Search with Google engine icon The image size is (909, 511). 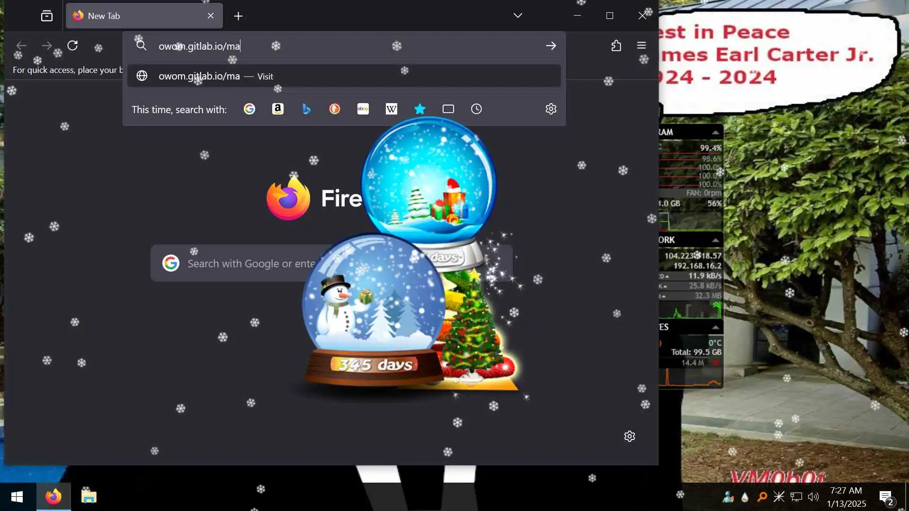[250, 109]
